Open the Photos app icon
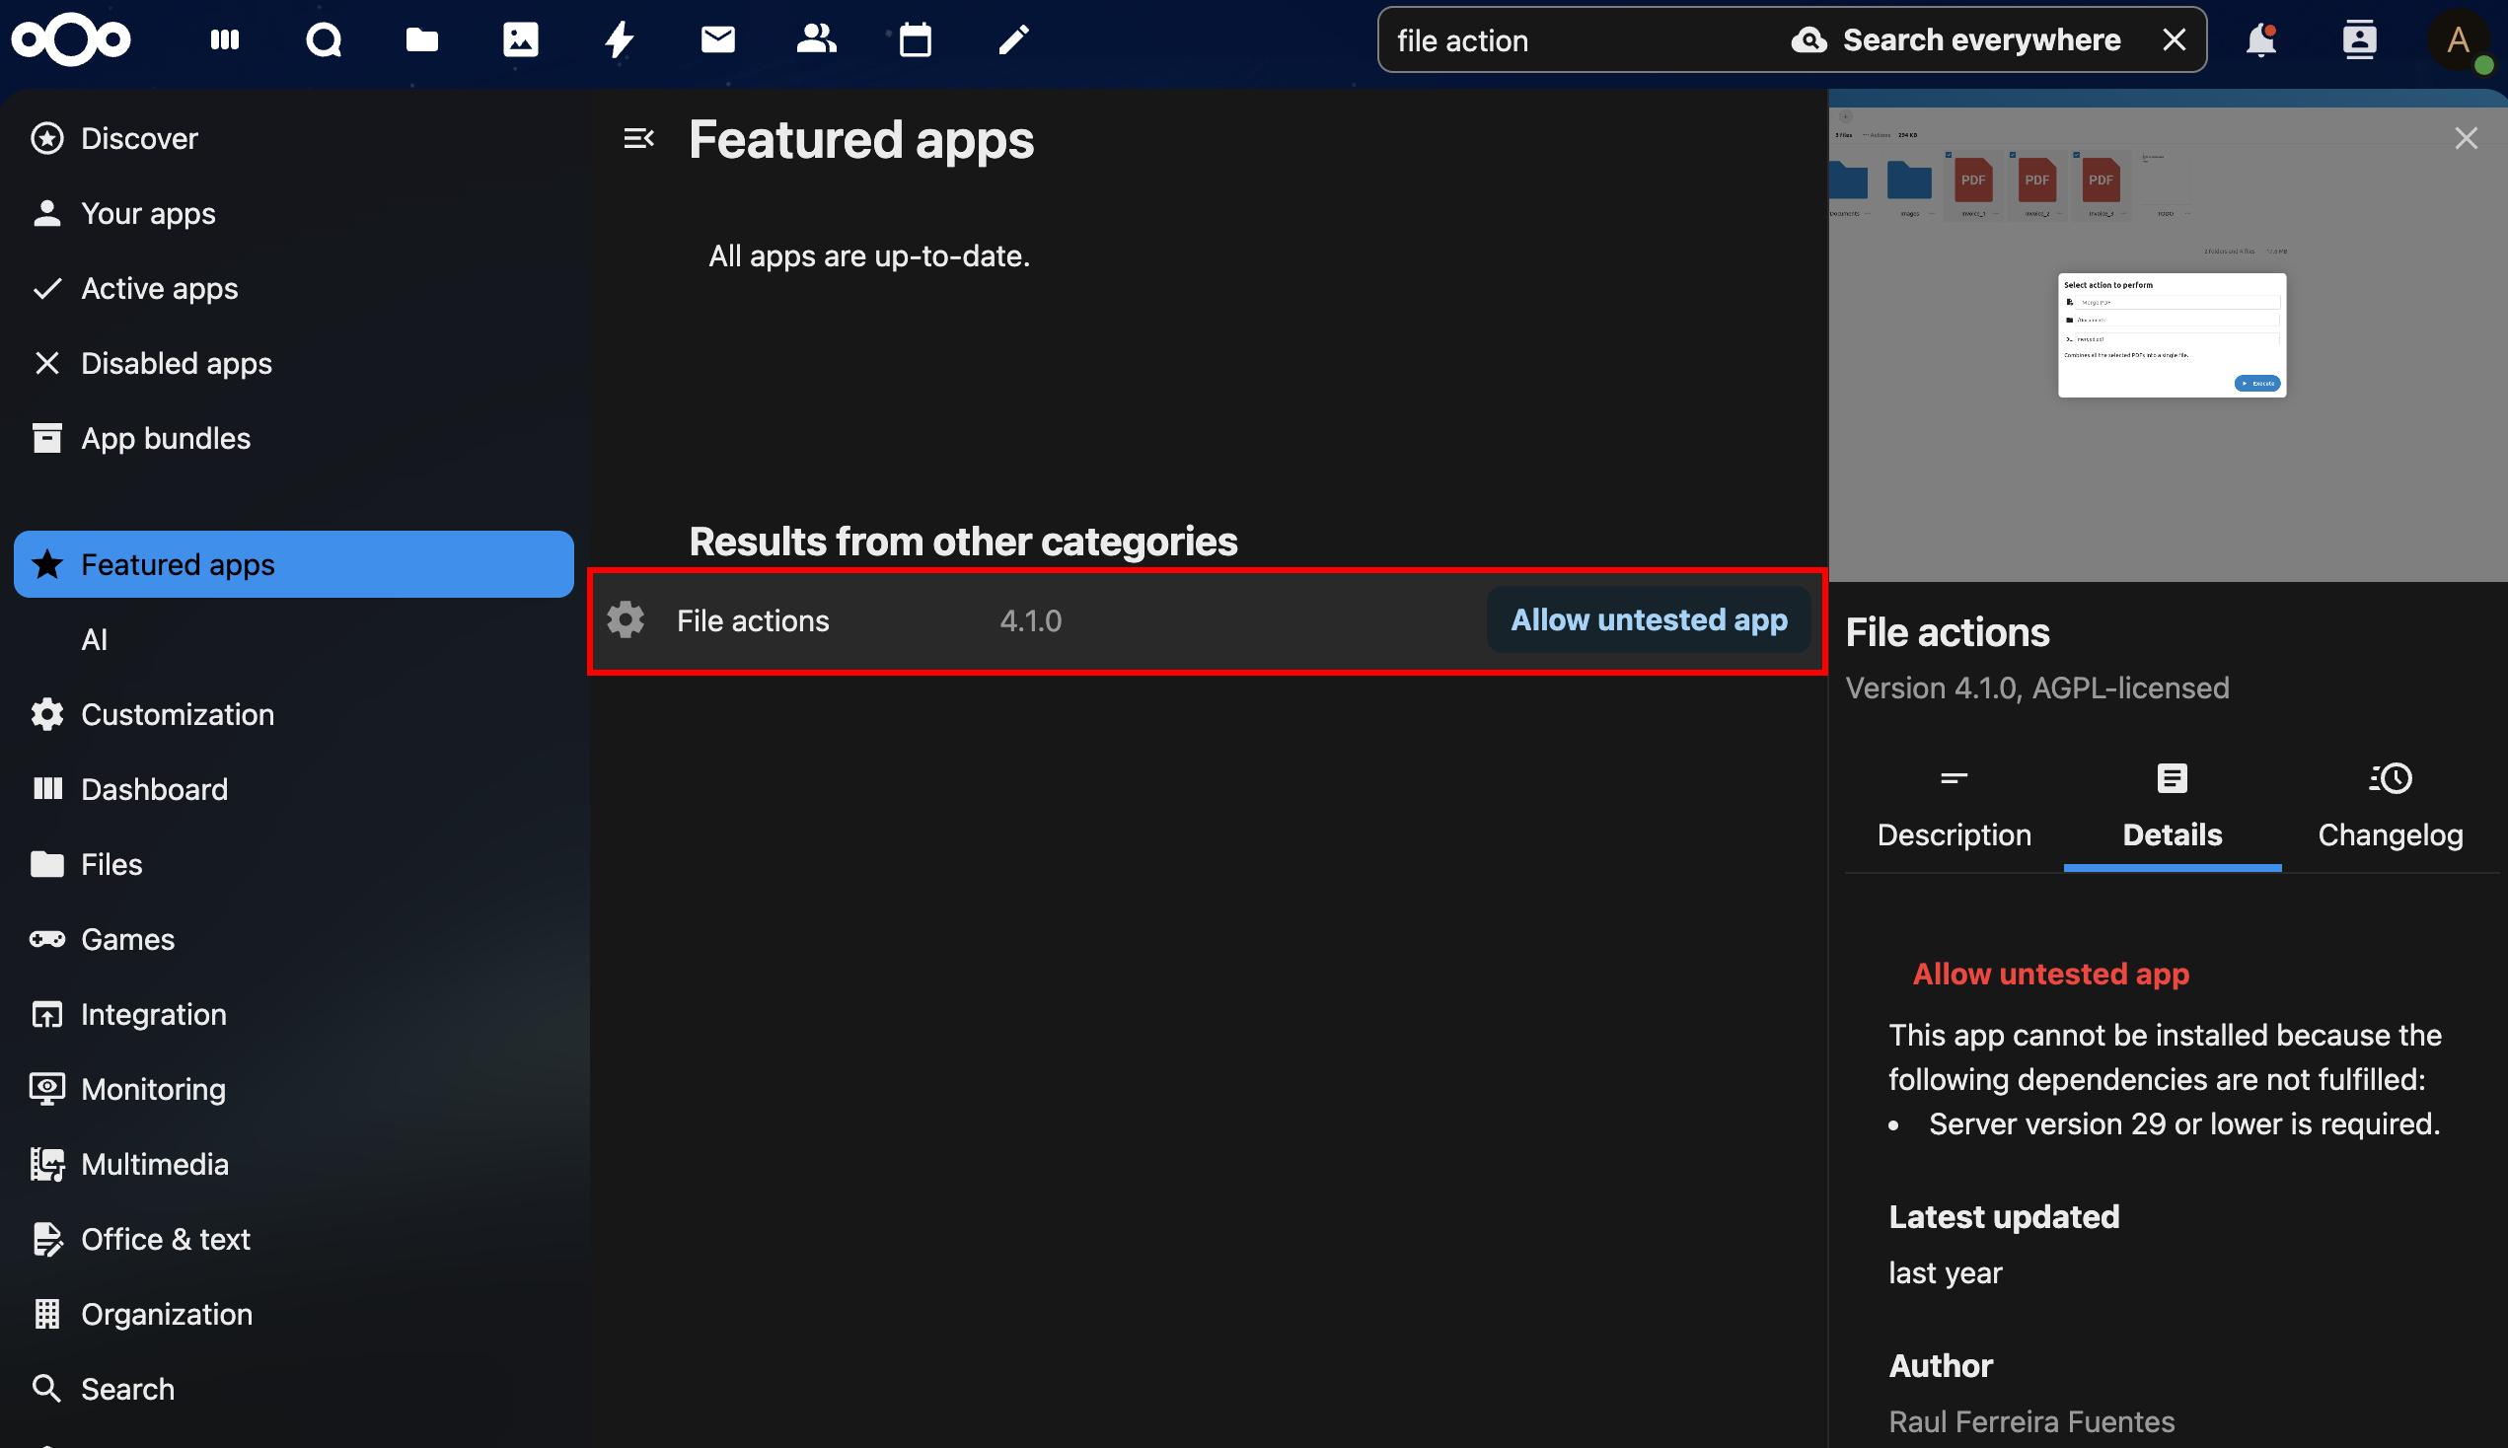Image resolution: width=2508 pixels, height=1448 pixels. point(520,39)
